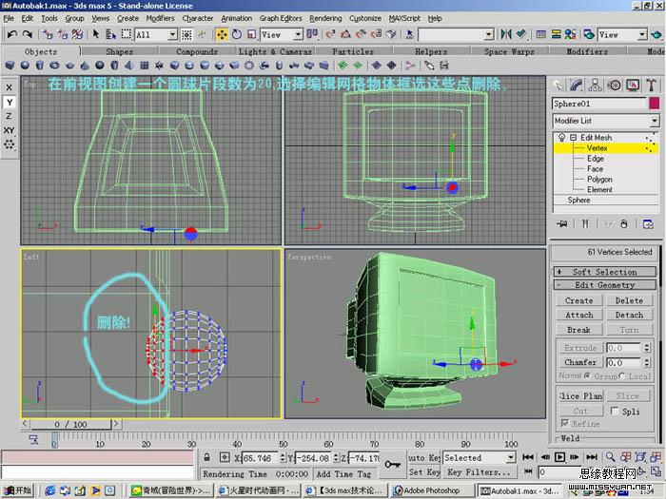Click the Attach button
666x499 pixels.
[578, 315]
